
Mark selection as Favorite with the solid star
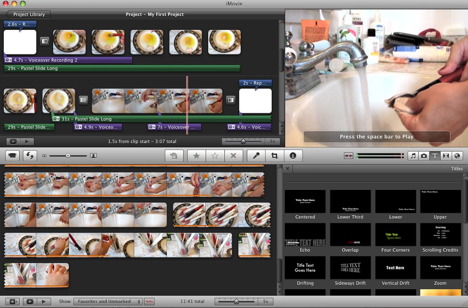(x=197, y=156)
